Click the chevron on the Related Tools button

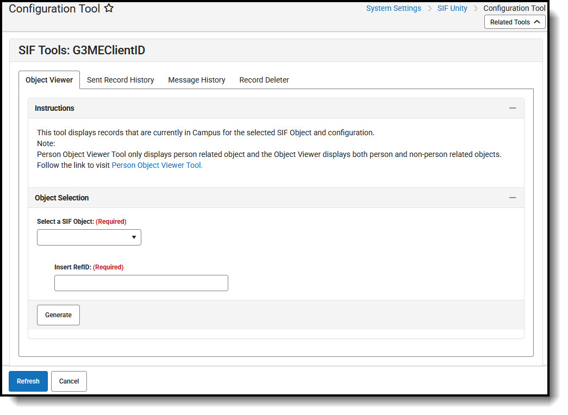pos(536,22)
